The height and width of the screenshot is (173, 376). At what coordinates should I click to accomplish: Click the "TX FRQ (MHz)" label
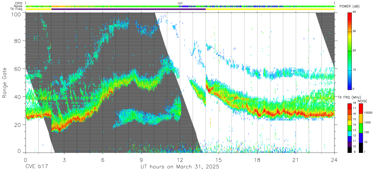(x=349, y=97)
